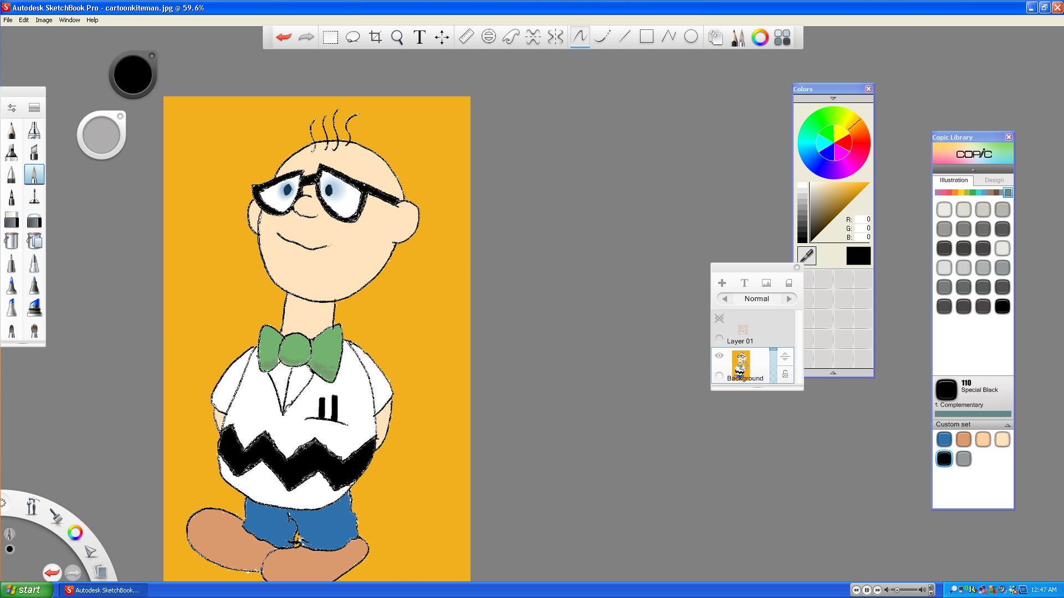
Task: Switch to the Illustration tab in Copic Library
Action: [953, 180]
